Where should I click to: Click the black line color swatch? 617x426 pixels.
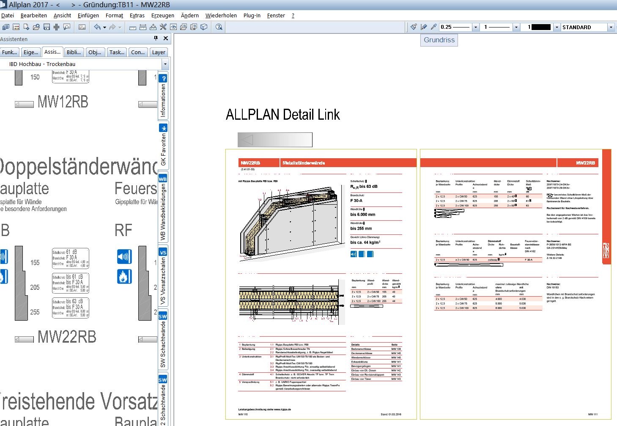click(541, 27)
